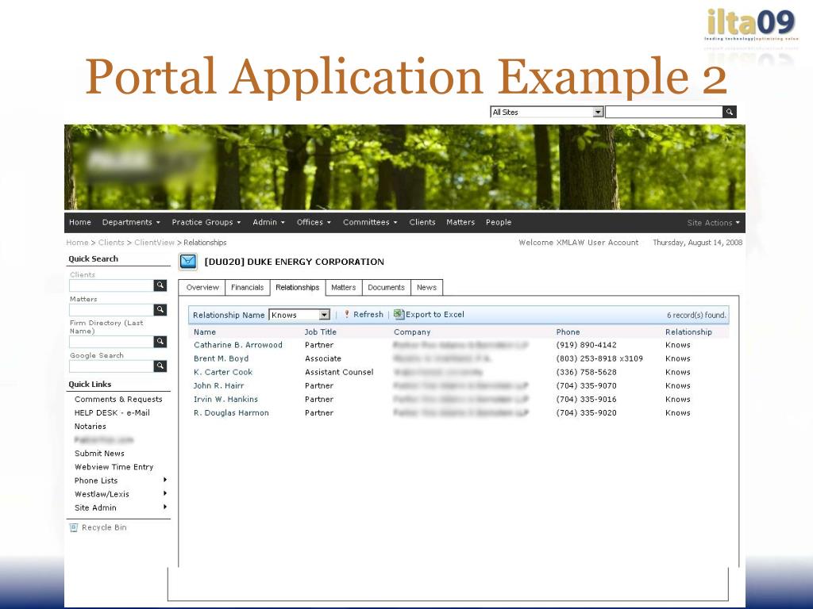Open the All Sites scope dropdown
The image size is (813, 609).
598,112
